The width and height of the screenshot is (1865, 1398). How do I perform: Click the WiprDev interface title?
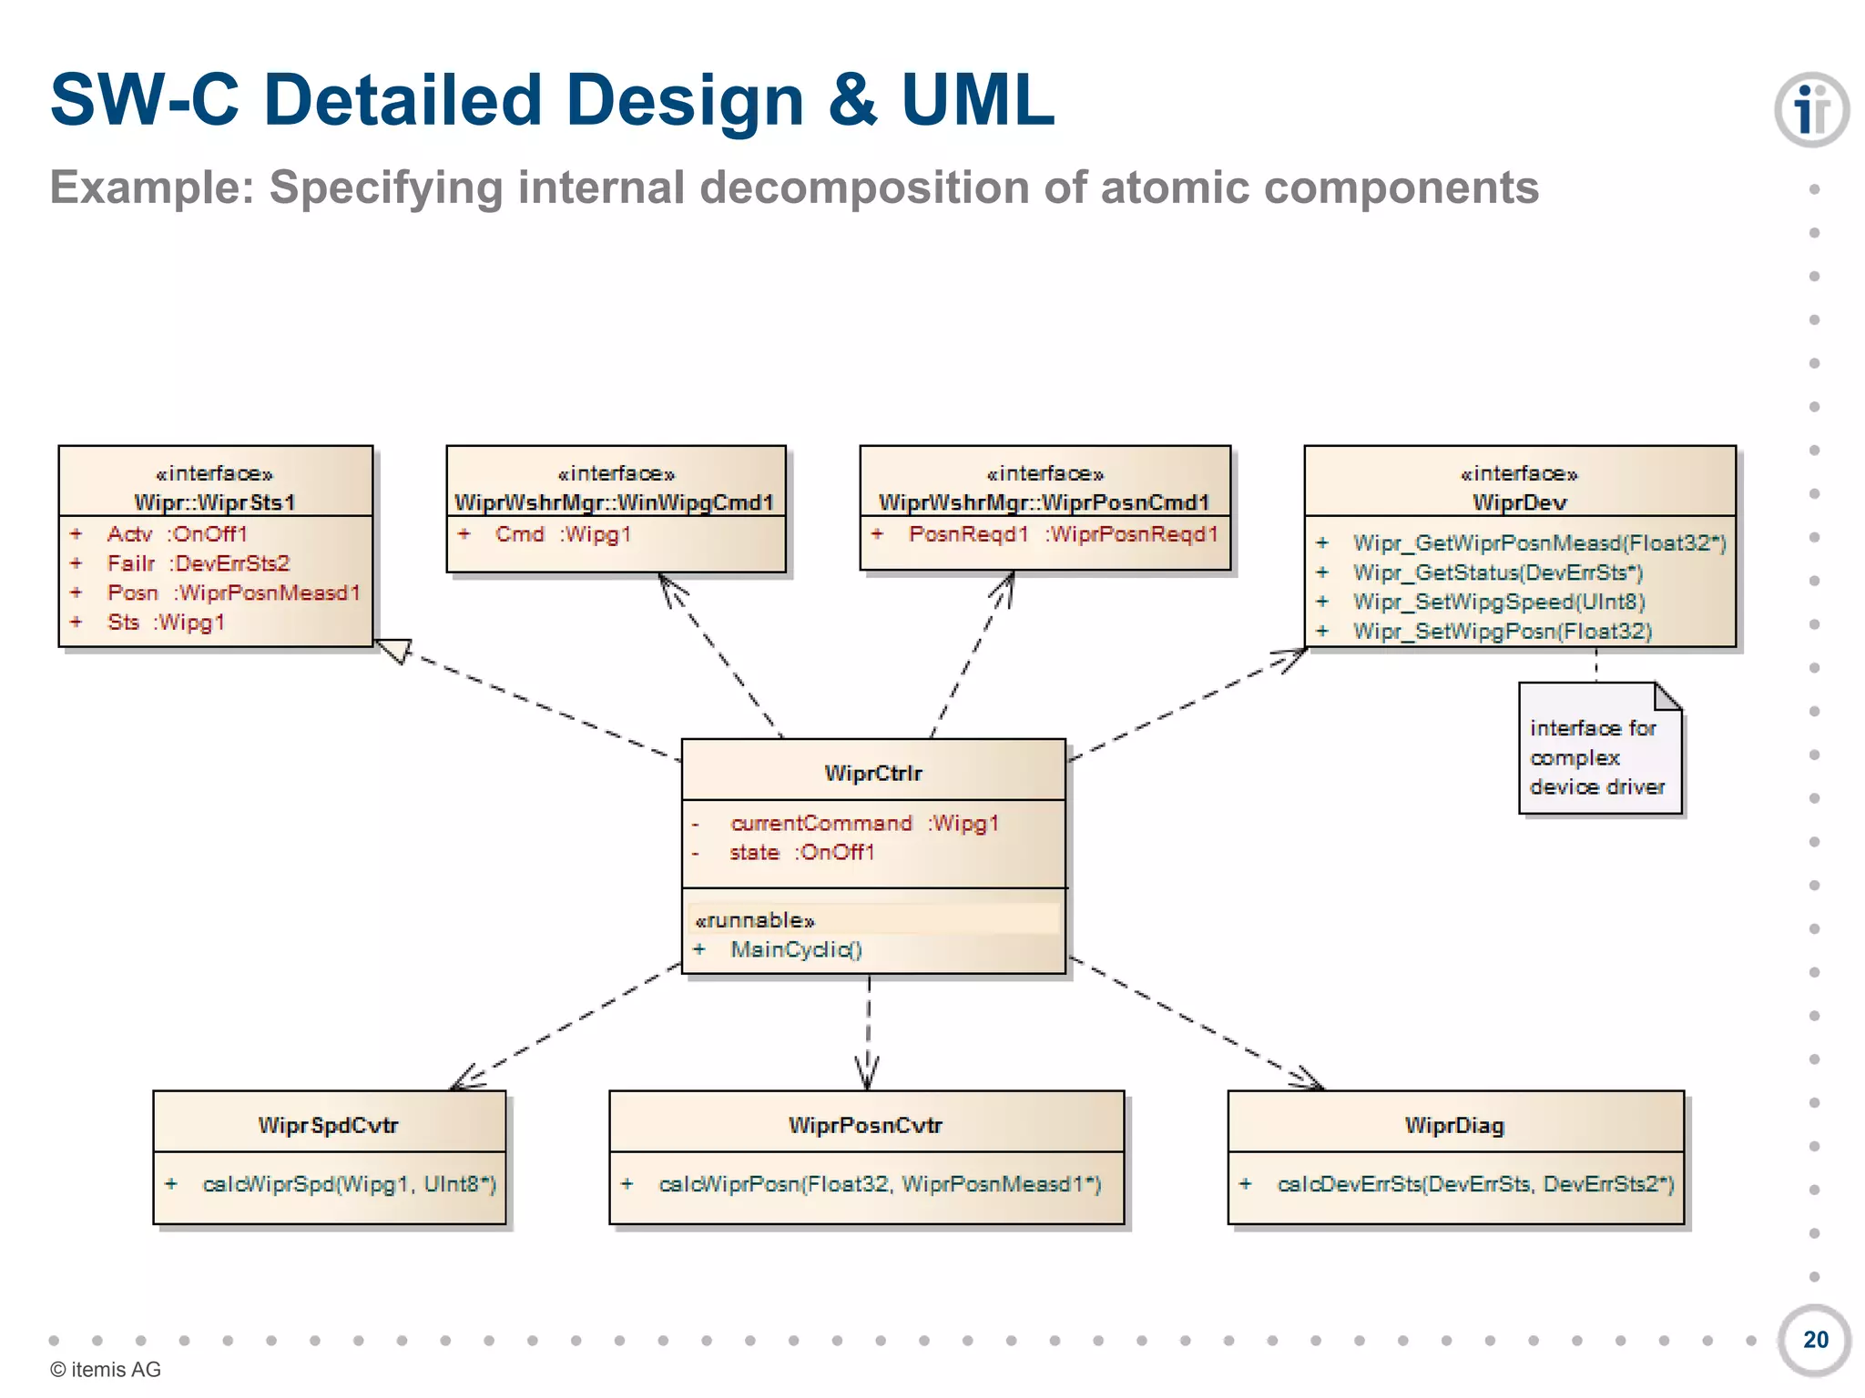[1519, 501]
